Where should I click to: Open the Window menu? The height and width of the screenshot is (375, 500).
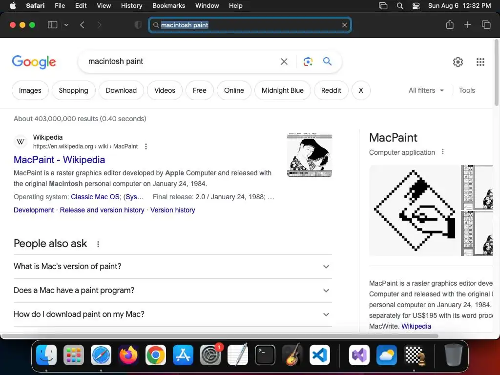coord(207,5)
